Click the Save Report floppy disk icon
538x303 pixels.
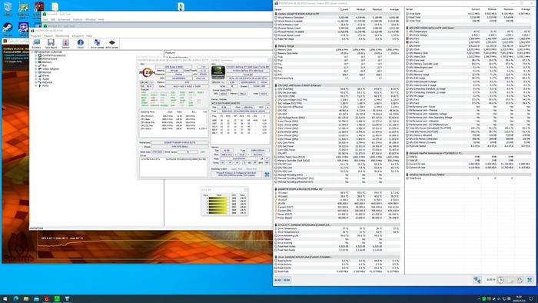click(x=51, y=44)
